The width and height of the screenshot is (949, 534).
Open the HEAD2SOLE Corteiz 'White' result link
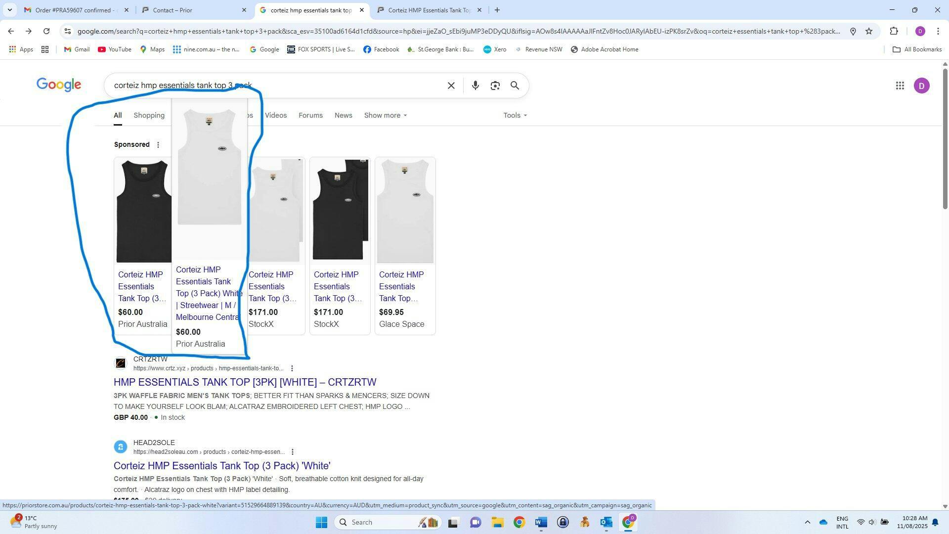click(x=222, y=466)
